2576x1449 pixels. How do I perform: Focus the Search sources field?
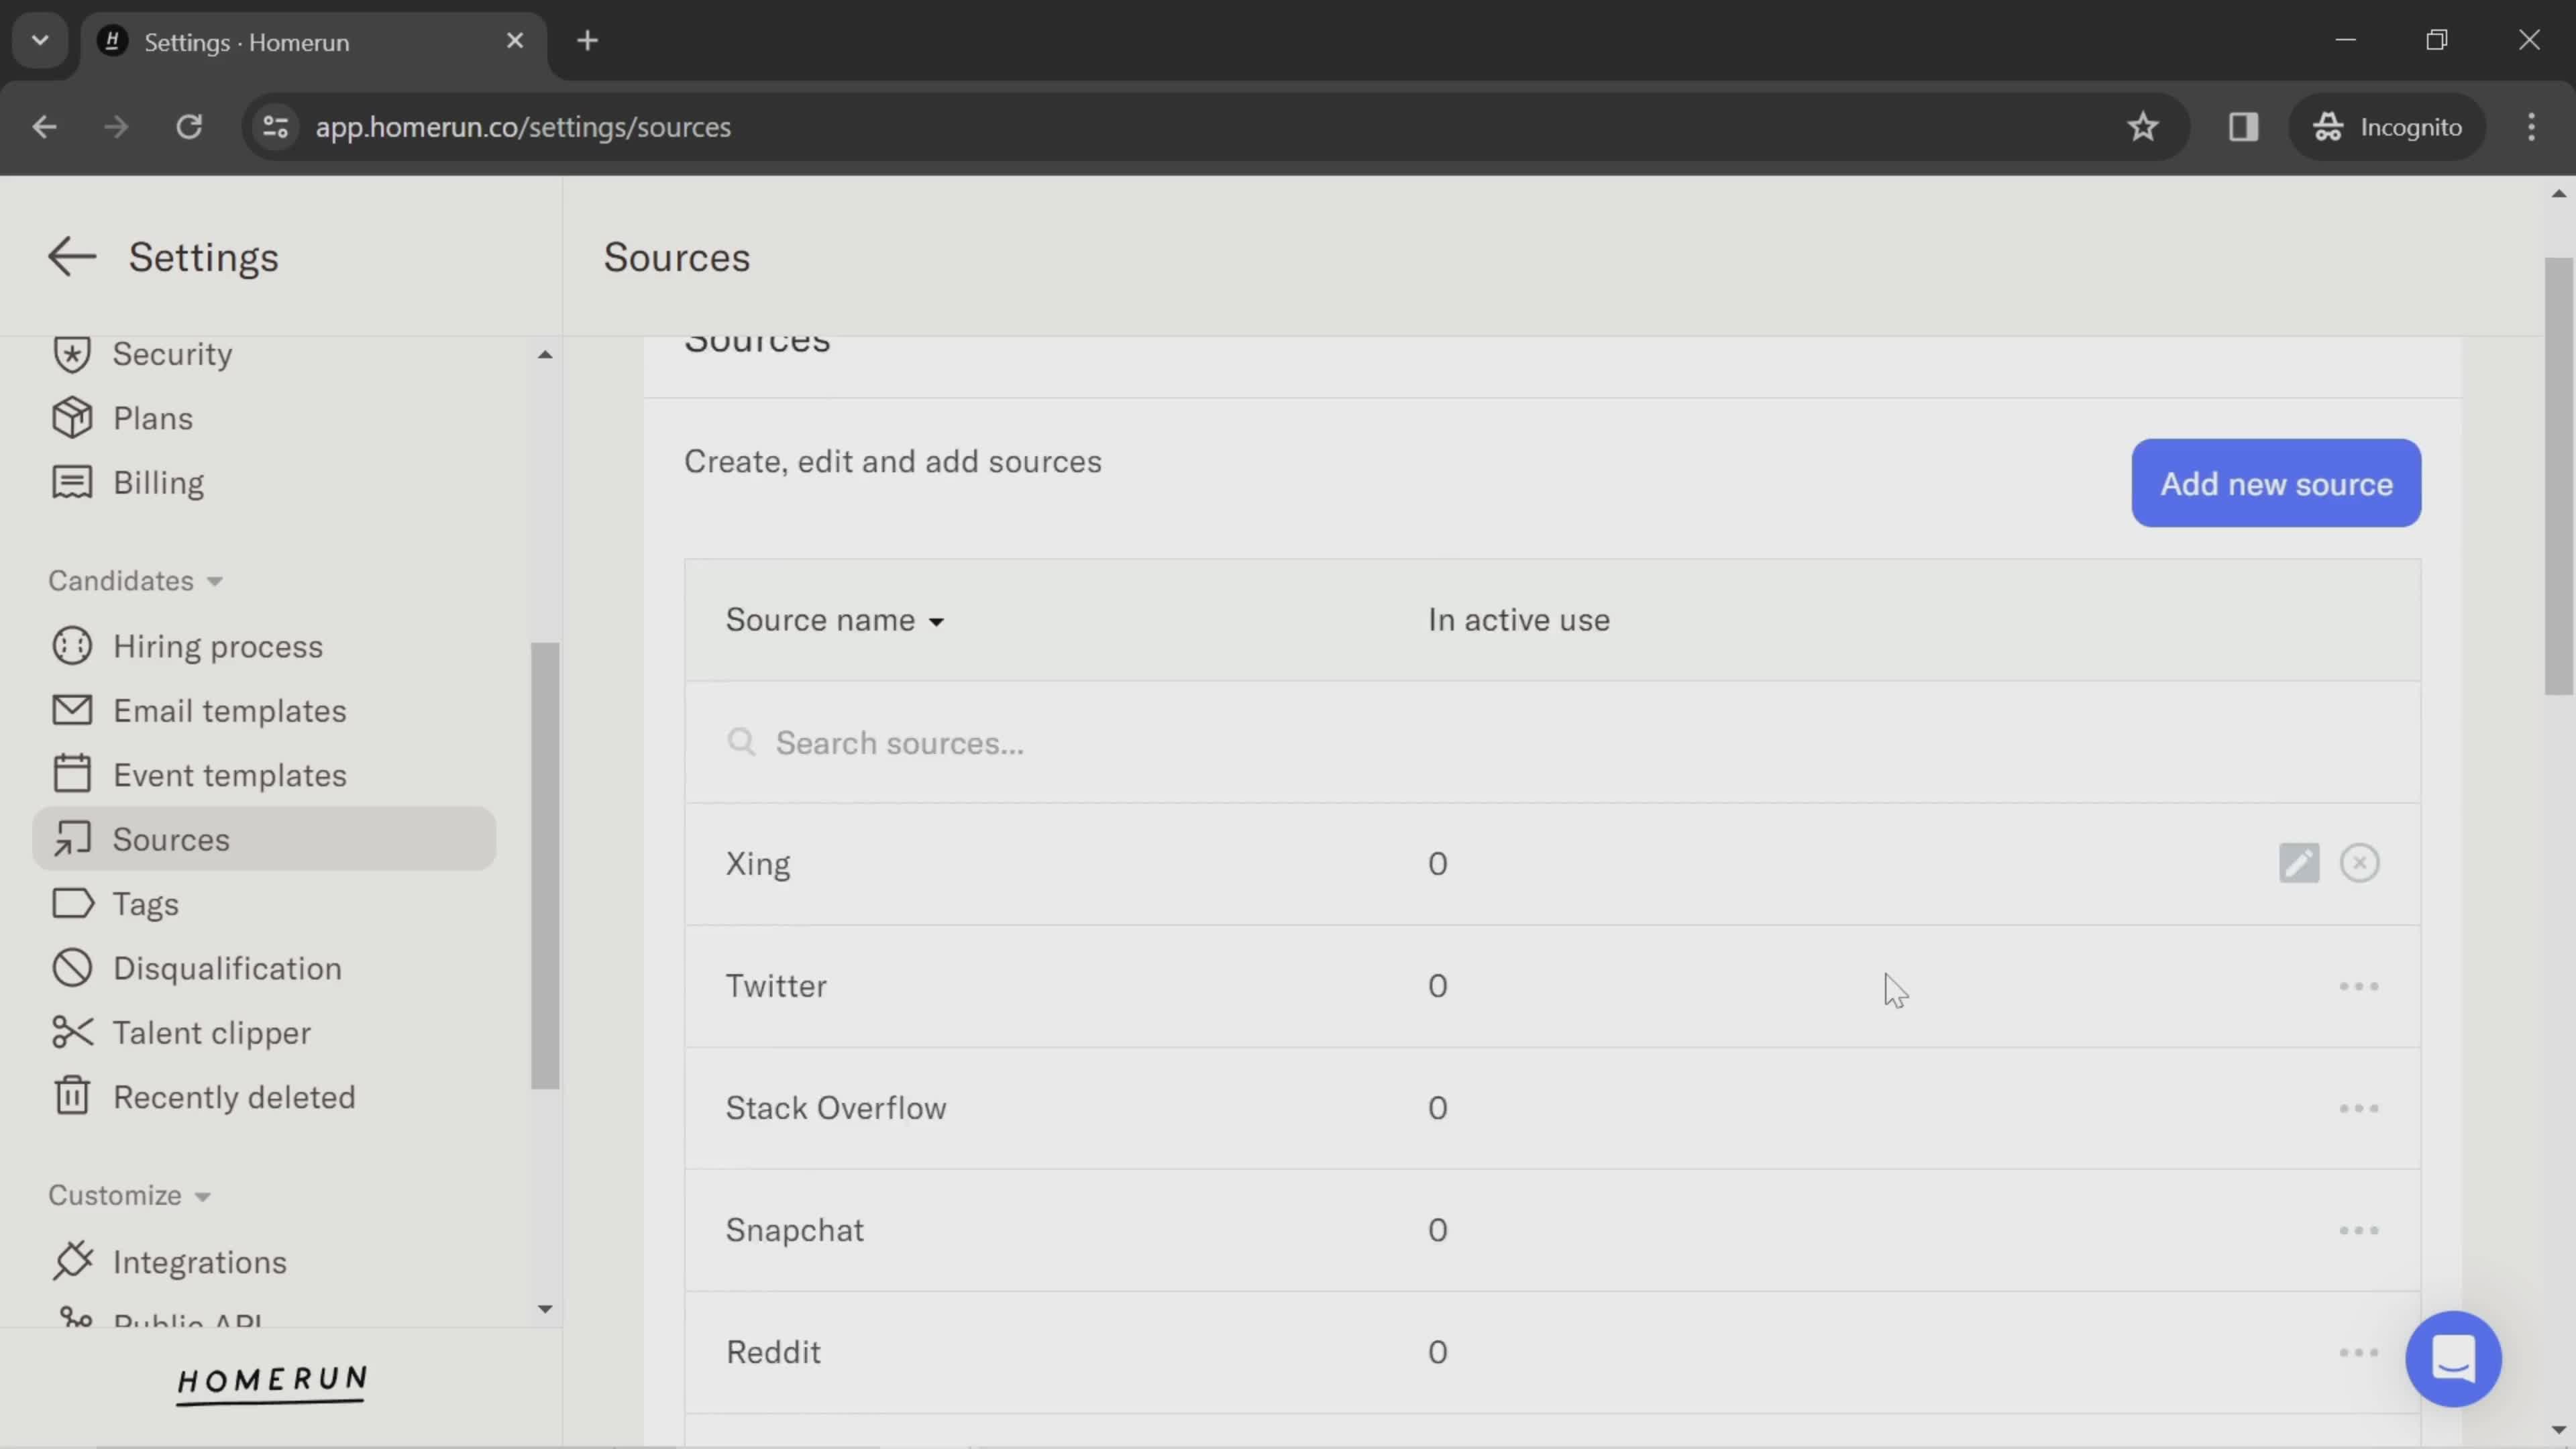coord(1552,743)
